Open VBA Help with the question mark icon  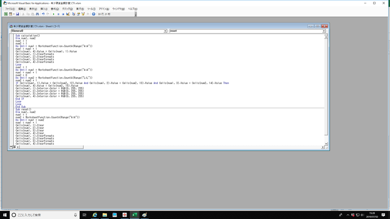pos(94,14)
